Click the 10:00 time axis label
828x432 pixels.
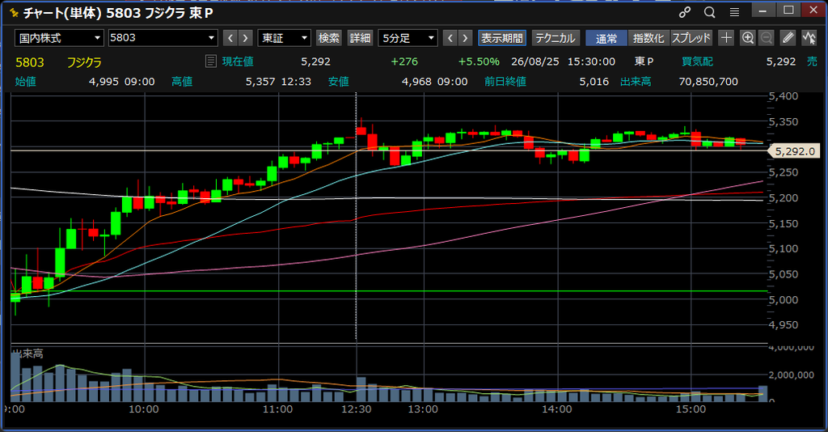coord(144,409)
